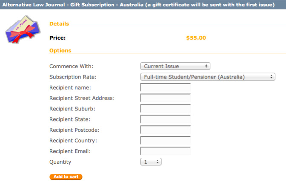The image size is (286, 188).
Task: Select the Recipient Email text box
Action: pyautogui.click(x=166, y=151)
